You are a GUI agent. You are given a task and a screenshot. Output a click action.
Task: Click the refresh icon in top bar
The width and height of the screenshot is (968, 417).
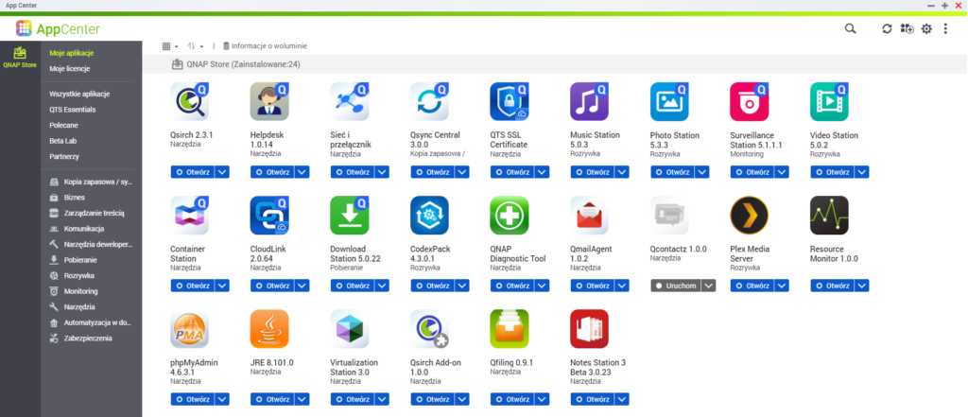coord(887,29)
